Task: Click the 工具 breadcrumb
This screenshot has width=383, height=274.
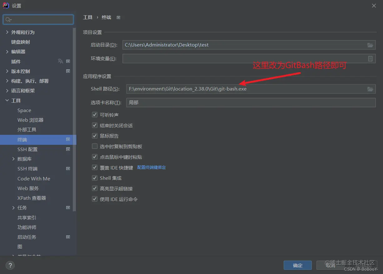Action: click(x=88, y=17)
